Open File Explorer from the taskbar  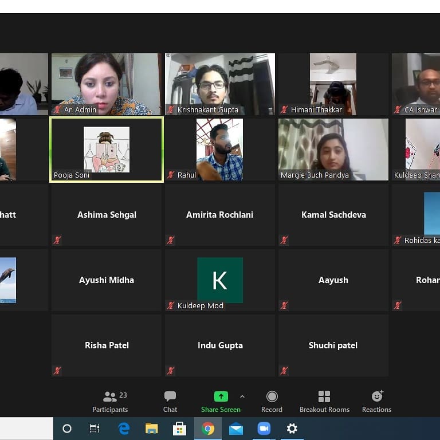(151, 429)
